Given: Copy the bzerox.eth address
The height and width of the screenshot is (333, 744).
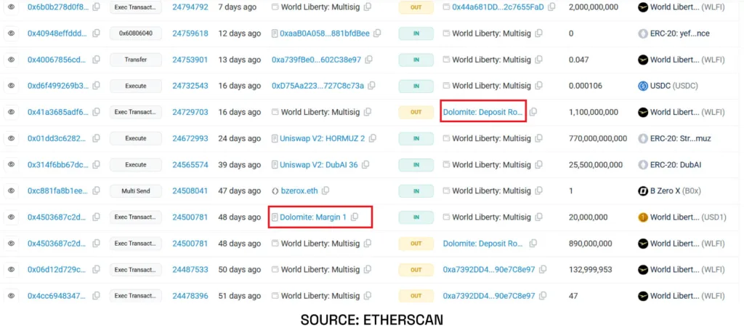Looking at the screenshot, I should coord(325,191).
